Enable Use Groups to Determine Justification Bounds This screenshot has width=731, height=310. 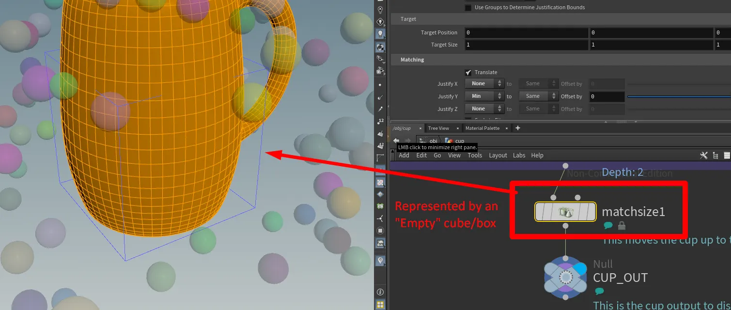[468, 8]
